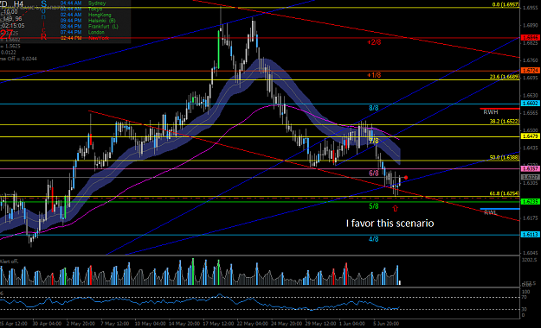541x328 pixels.
Task: Click the red dot at current price
Action: (x=406, y=178)
